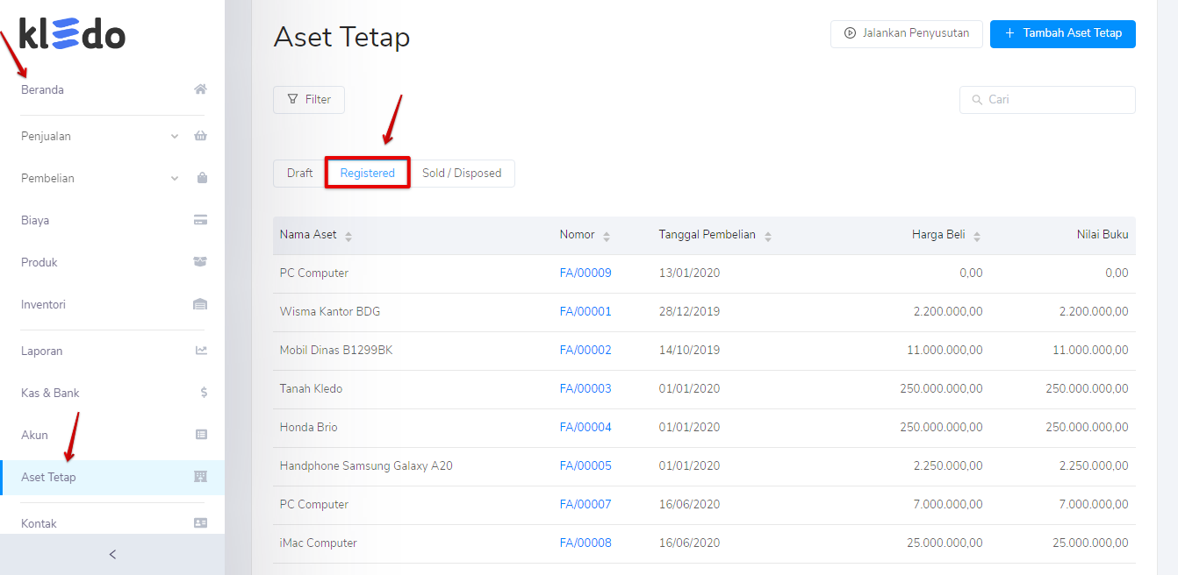Open the Beranda home icon
The height and width of the screenshot is (575, 1178).
coord(200,88)
